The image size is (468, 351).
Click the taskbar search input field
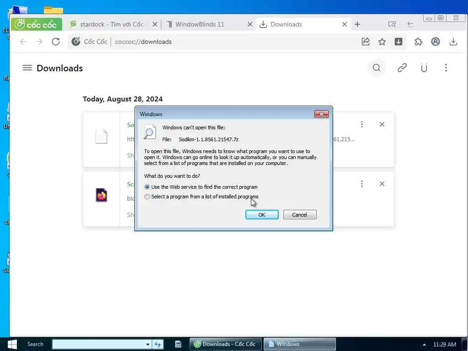99,344
